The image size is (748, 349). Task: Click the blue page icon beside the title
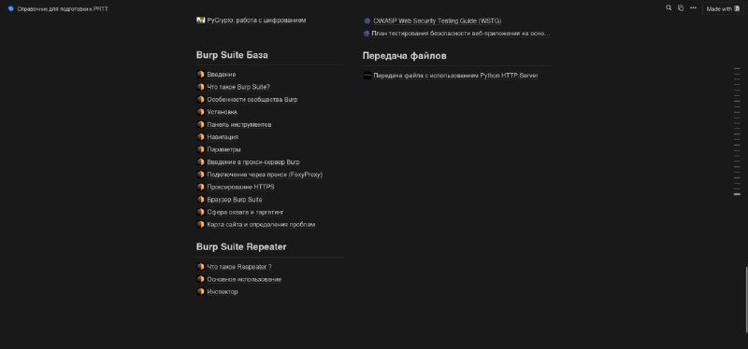click(x=11, y=8)
